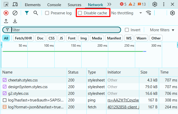Image resolution: width=178 pixels, height=114 pixels.
Task: Open the 401292858-client initiator link
Action: coord(123,107)
